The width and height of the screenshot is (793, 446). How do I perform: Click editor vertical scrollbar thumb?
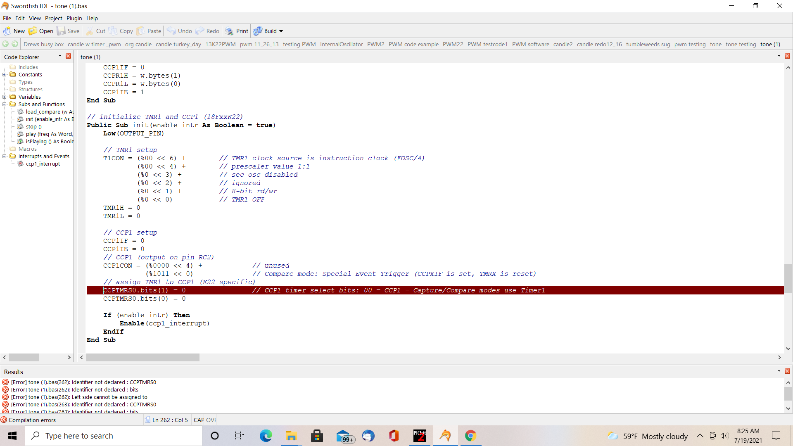[788, 279]
